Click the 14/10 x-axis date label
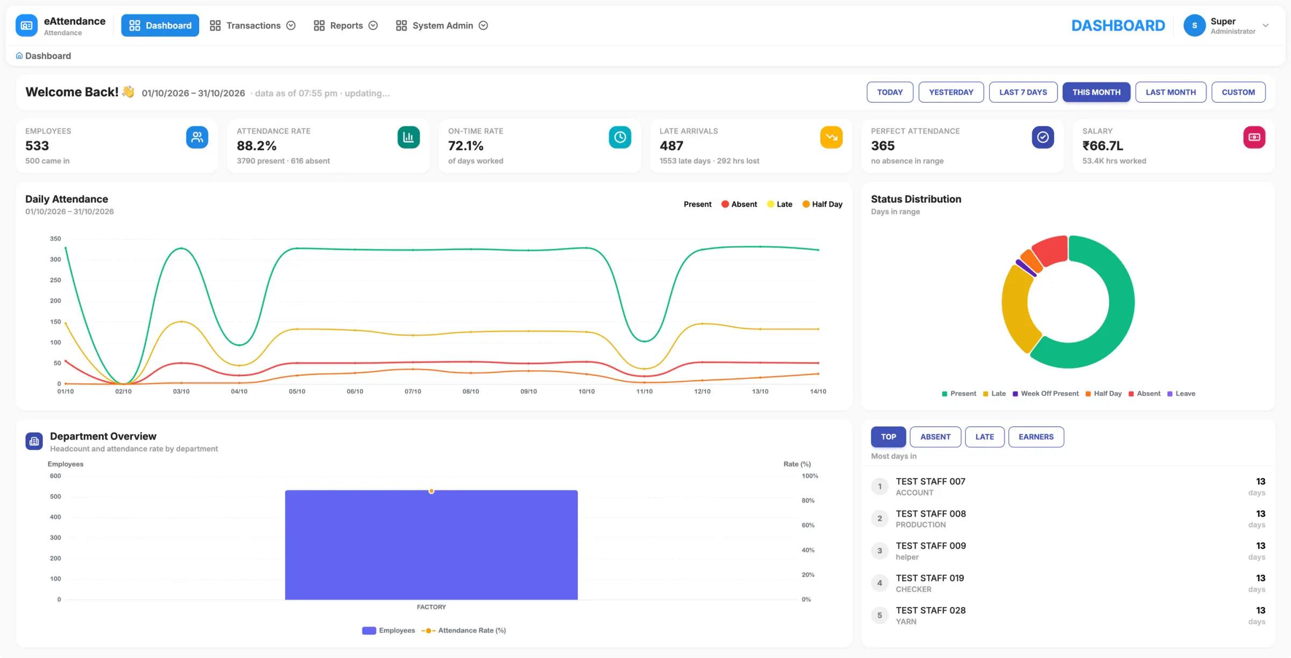 (818, 391)
